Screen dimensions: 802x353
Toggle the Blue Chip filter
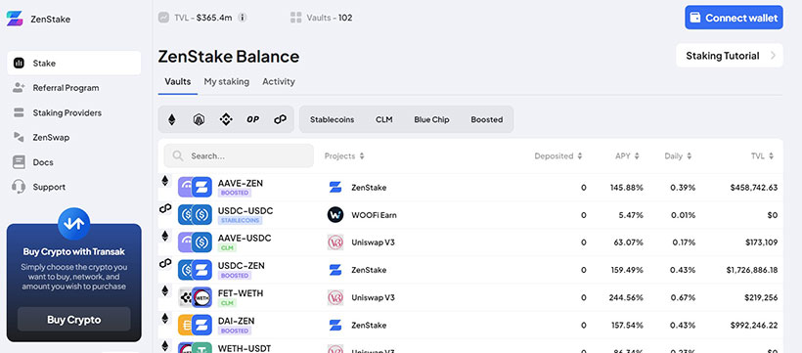(x=431, y=119)
